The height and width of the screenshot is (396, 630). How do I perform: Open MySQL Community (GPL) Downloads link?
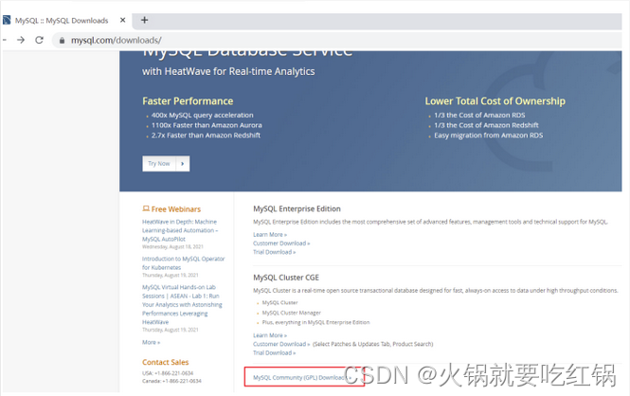pyautogui.click(x=302, y=377)
